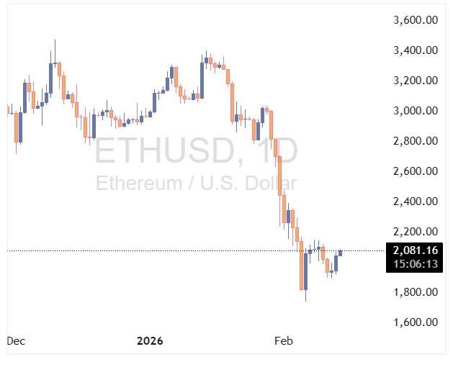Click the 1,800.00 price axis label
Image resolution: width=453 pixels, height=367 pixels.
[x=417, y=292]
